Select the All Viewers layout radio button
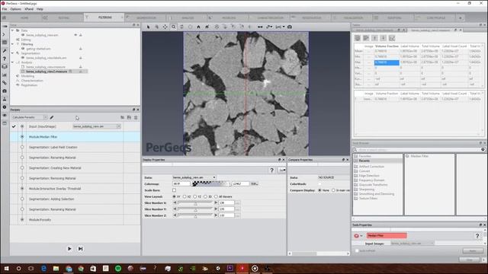Screen dimensions: 488x274 click(x=216, y=196)
